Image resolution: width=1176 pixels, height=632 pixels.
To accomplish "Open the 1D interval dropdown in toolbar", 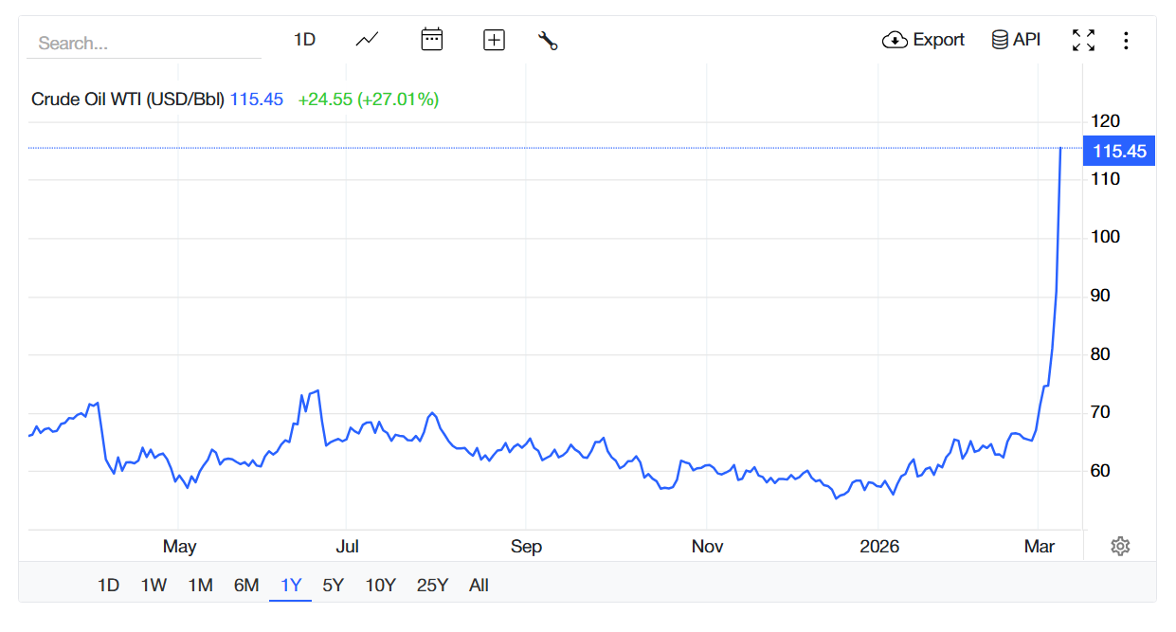I will pos(304,40).
